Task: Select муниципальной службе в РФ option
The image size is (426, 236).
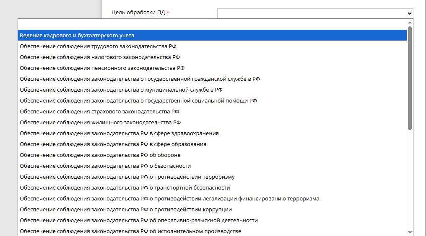Action: tap(121, 90)
